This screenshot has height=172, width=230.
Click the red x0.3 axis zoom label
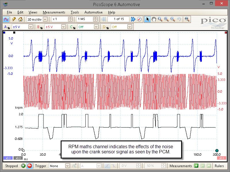[x=221, y=158]
